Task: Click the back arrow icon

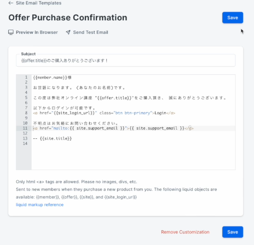Action: pyautogui.click(x=11, y=3)
